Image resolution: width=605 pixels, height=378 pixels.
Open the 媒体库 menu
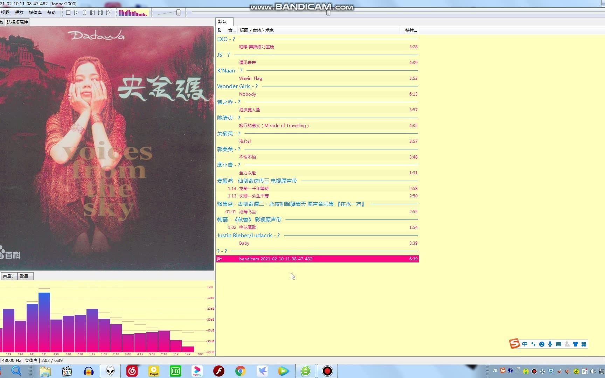pos(35,12)
